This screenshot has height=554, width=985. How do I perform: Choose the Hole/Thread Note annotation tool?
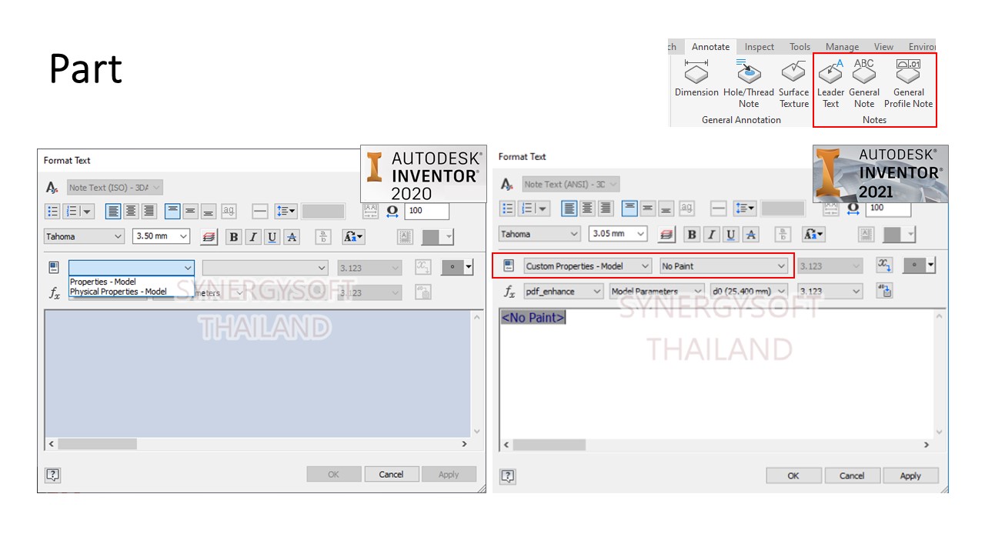[748, 85]
